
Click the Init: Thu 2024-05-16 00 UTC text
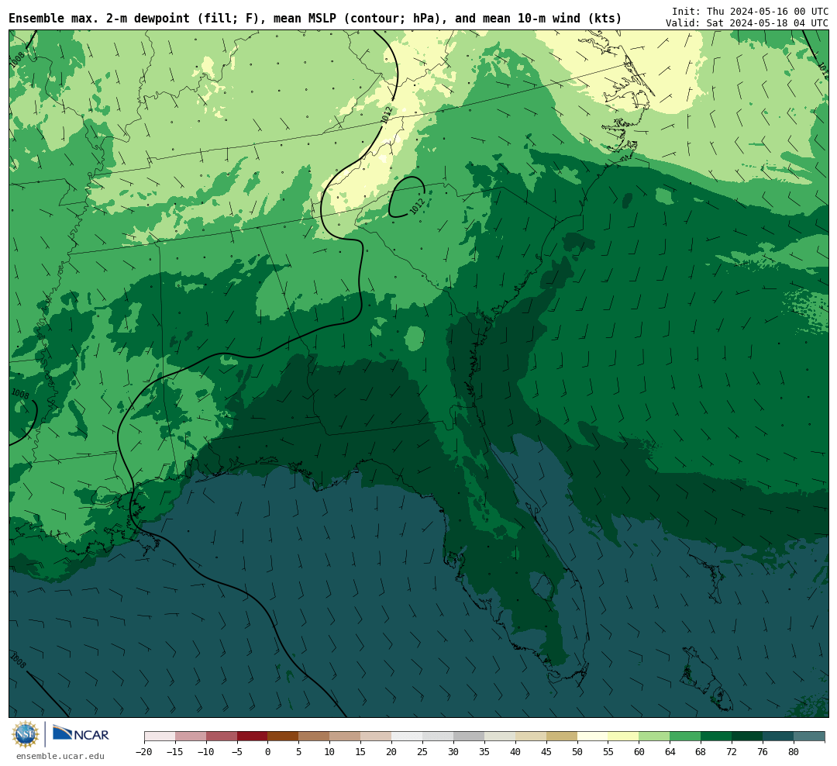(x=750, y=11)
